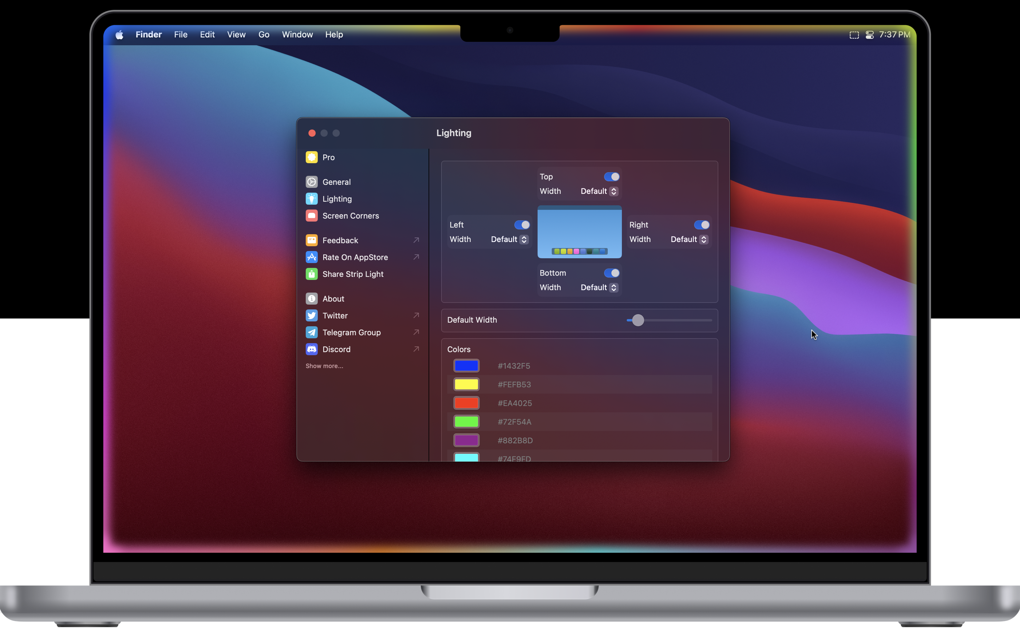This screenshot has width=1020, height=637.
Task: Click external link arrow beside Twitter
Action: coord(416,315)
